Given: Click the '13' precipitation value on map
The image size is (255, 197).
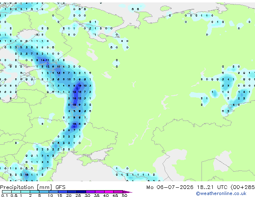Looking at the screenshot, I should click(x=58, y=73).
